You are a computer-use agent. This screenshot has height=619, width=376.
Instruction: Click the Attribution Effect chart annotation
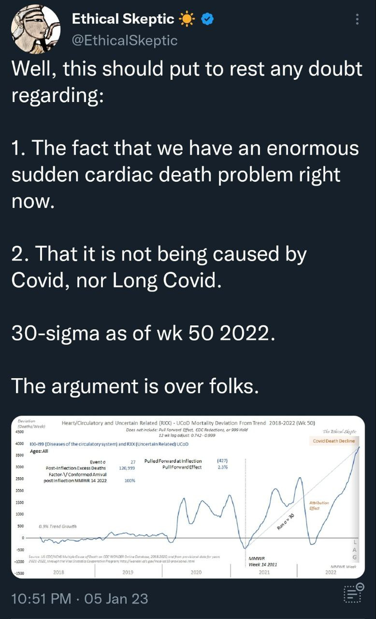pos(319,505)
